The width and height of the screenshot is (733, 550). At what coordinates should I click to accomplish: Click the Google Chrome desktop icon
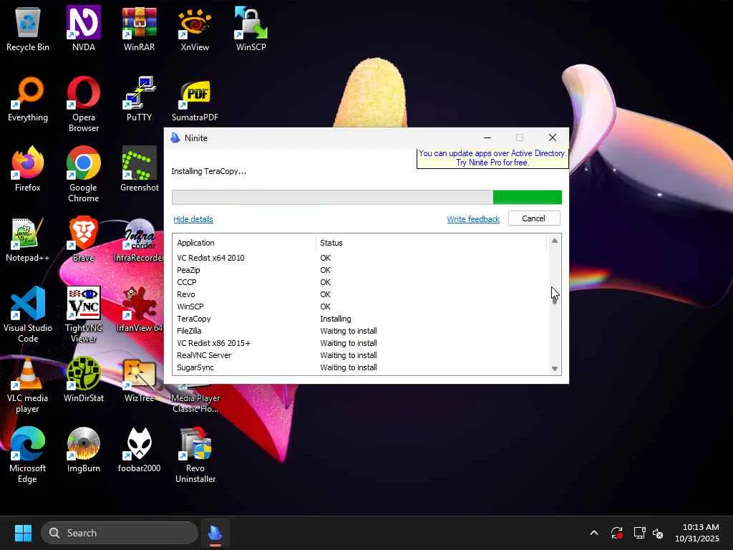pos(83,174)
